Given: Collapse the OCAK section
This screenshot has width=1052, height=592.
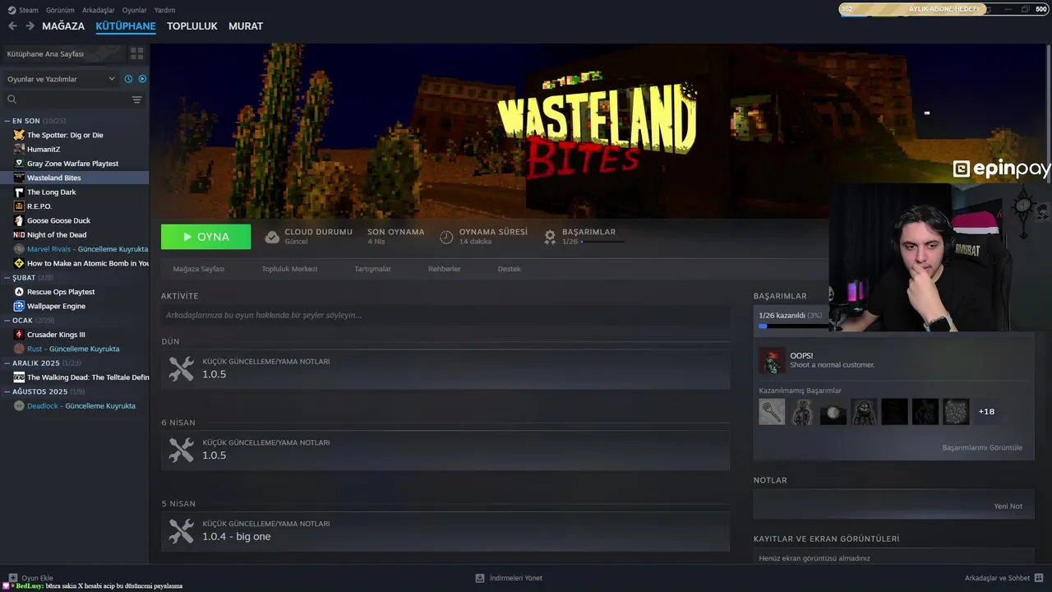Looking at the screenshot, I should [7, 321].
